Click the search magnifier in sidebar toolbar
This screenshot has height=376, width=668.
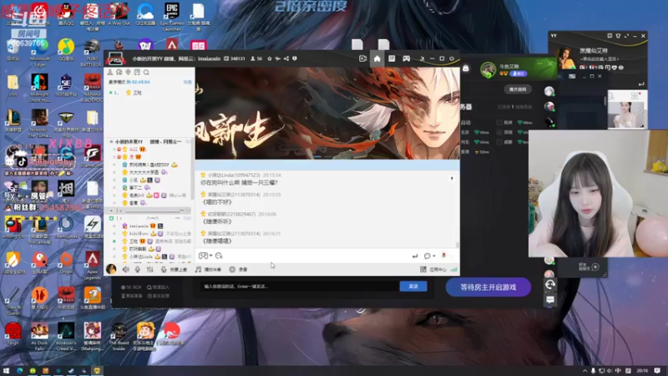[x=146, y=73]
